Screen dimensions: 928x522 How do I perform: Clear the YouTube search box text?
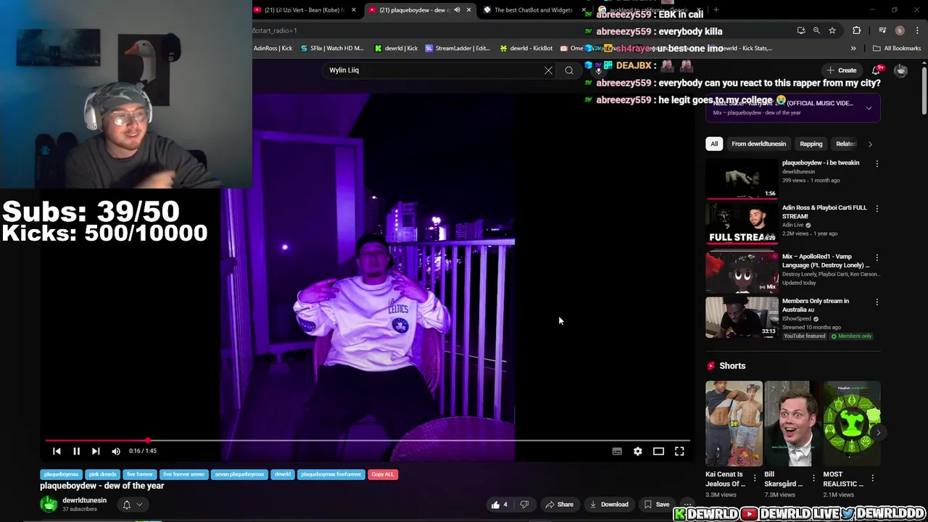(x=548, y=70)
